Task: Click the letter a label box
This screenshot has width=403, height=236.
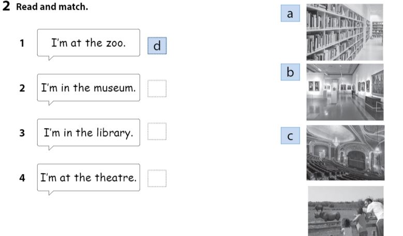Action: (290, 13)
